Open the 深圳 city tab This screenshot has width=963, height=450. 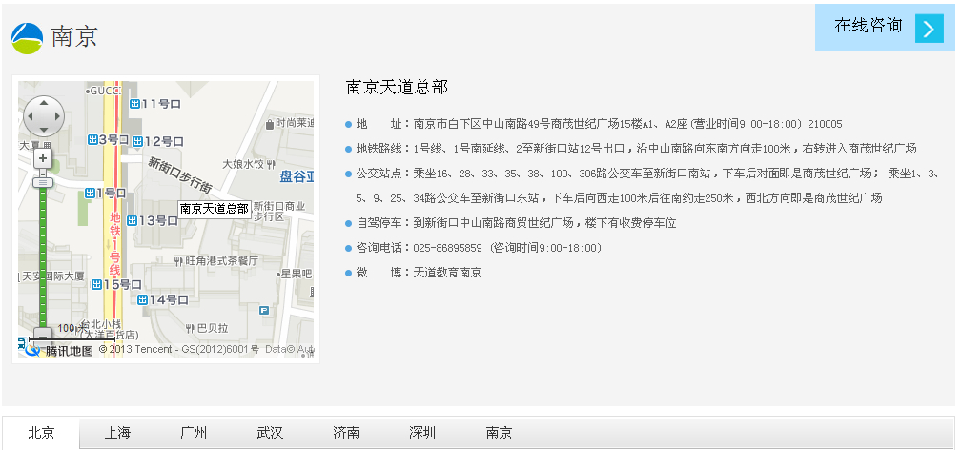(x=422, y=433)
